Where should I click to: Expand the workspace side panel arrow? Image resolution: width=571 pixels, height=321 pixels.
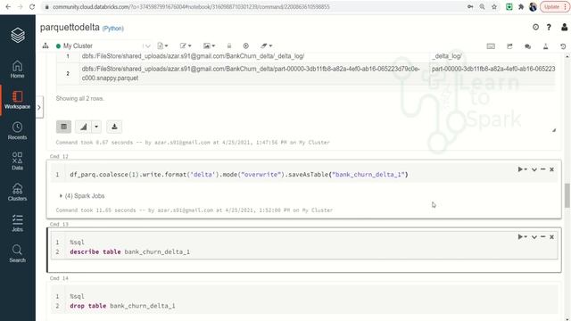click(x=39, y=107)
